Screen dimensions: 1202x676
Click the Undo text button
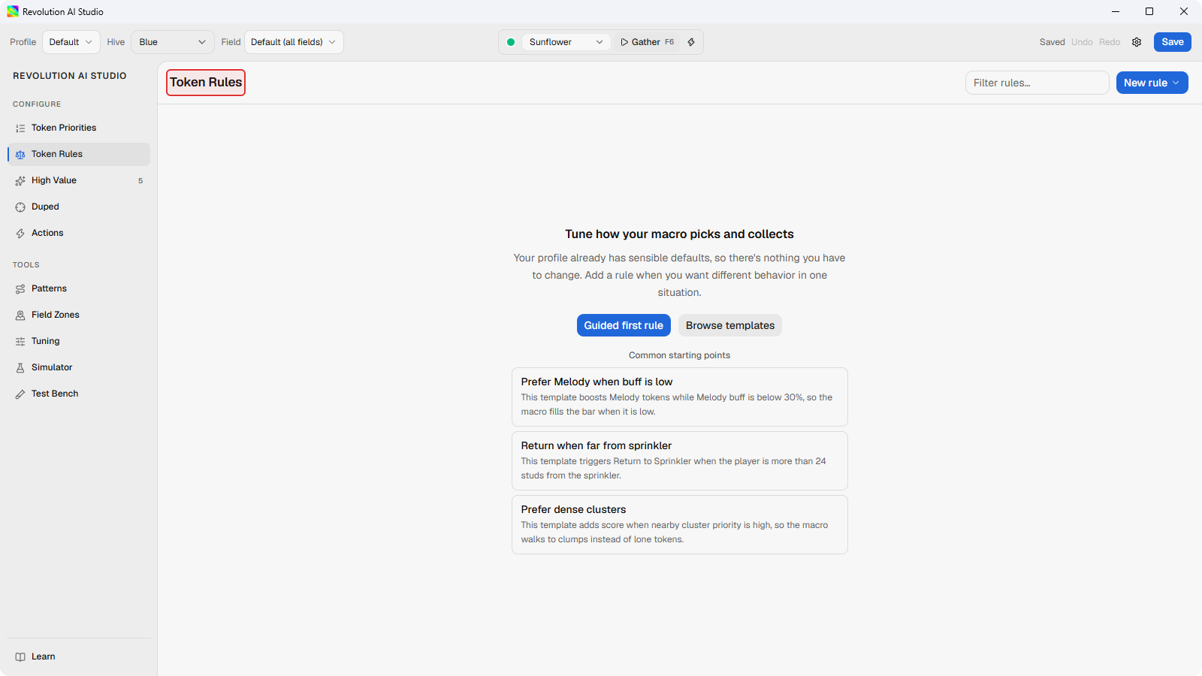[x=1082, y=42]
